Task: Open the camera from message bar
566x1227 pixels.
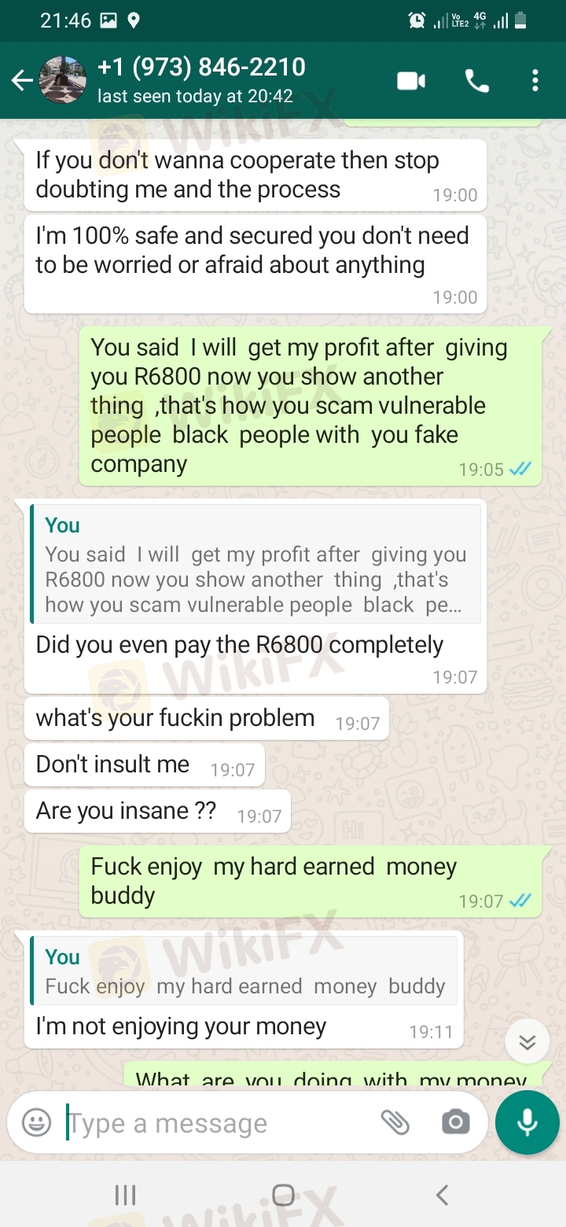Action: click(x=456, y=1122)
